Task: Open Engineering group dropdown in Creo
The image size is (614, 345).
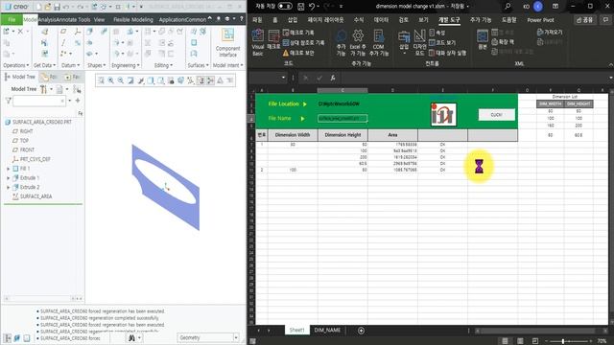Action: click(126, 65)
